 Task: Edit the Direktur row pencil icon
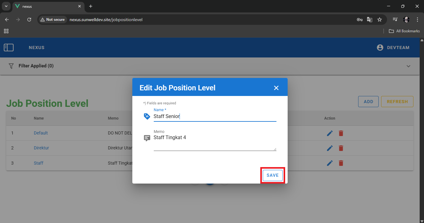330,148
